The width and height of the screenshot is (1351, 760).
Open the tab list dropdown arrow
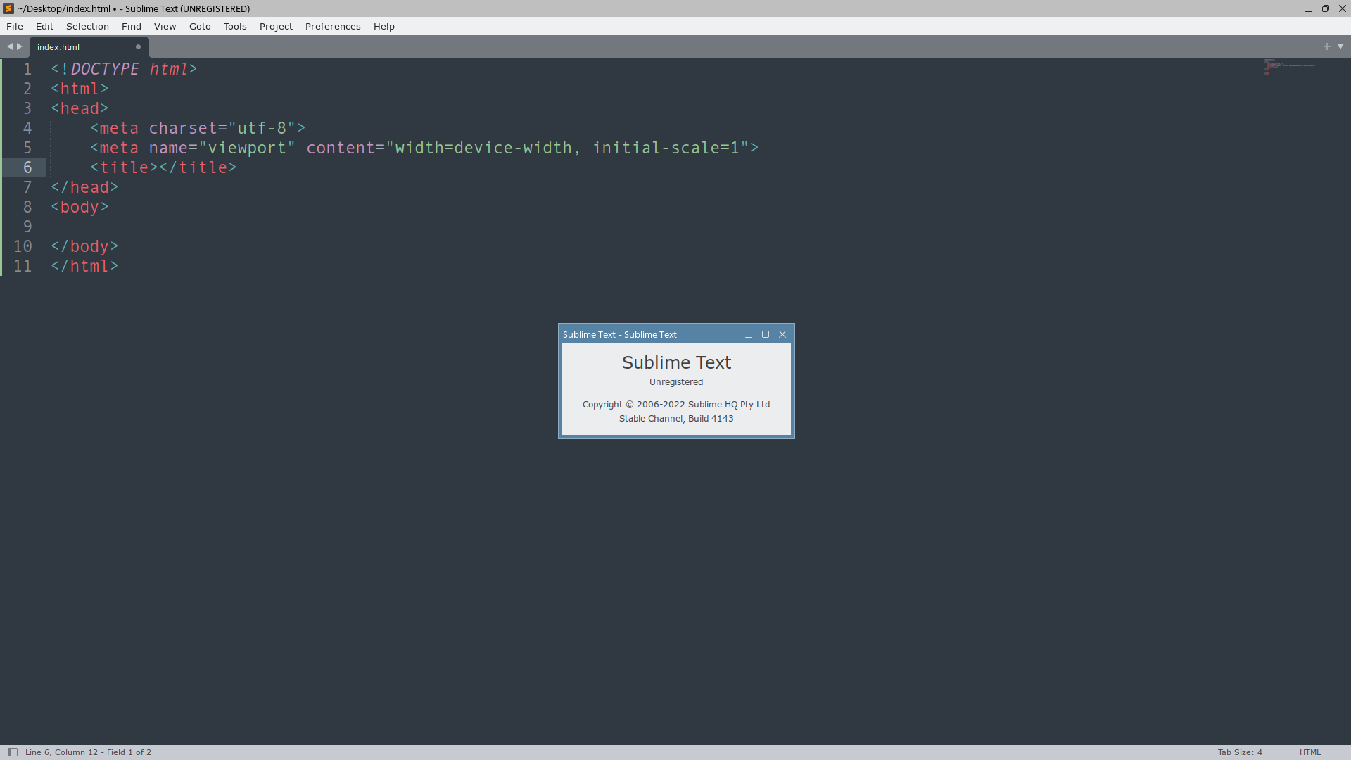coord(1340,46)
